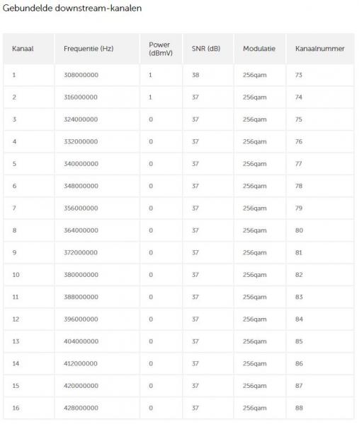Click channel number 75 cell
The image size is (359, 424).
299,119
